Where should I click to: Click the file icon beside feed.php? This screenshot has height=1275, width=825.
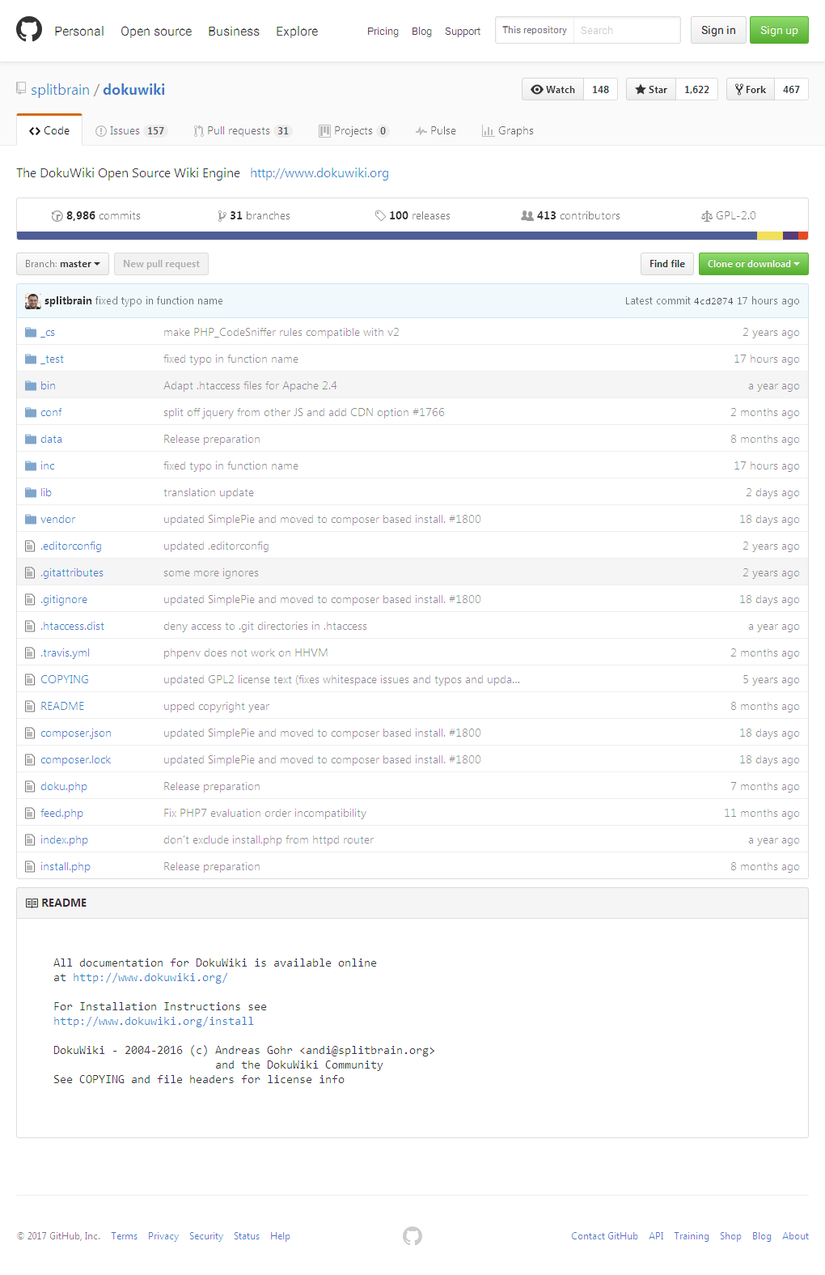[30, 813]
